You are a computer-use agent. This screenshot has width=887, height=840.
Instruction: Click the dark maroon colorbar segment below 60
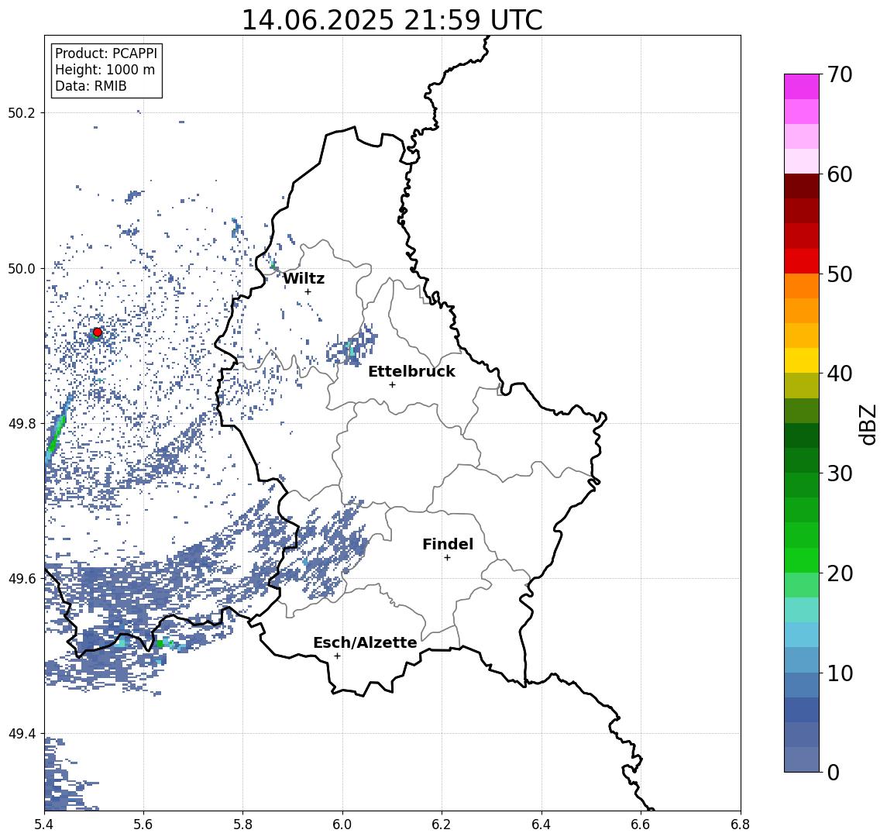click(802, 186)
